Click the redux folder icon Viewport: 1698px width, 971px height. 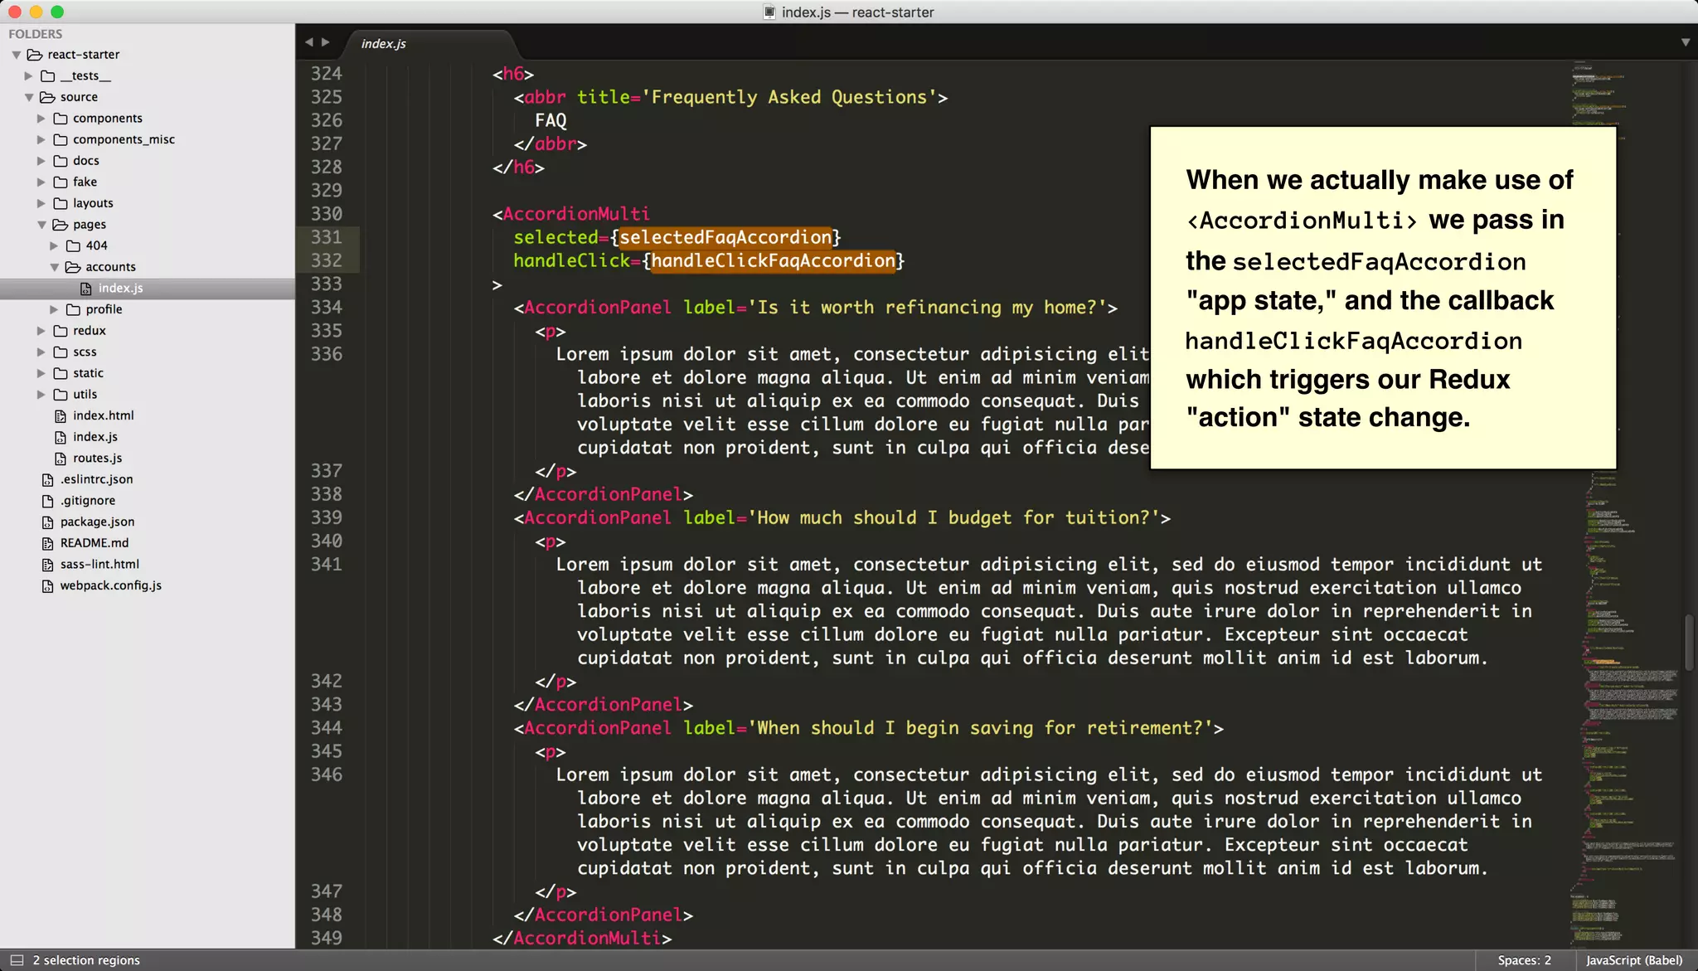click(x=61, y=331)
